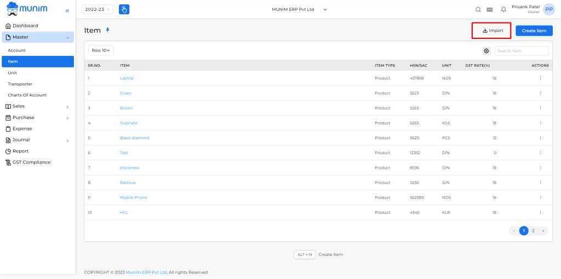Viewport: 561px width, 279px height.
Task: Click the blue hand-pointer icon in top bar
Action: 124,9
